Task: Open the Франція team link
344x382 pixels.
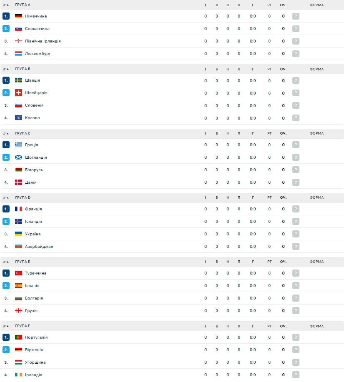Action: click(x=33, y=209)
